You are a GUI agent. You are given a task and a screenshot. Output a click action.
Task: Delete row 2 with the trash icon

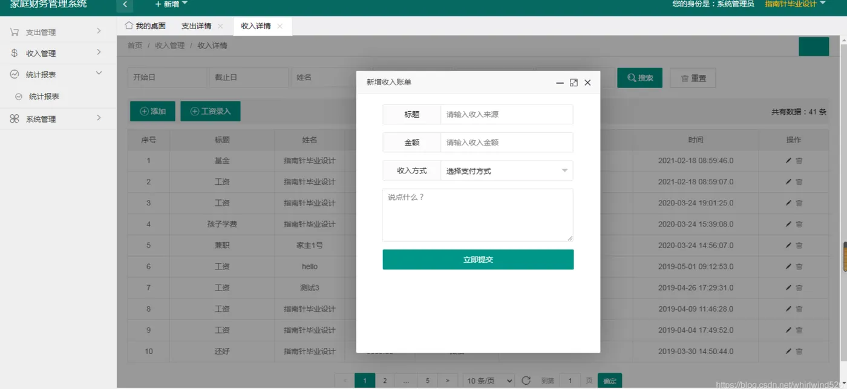click(799, 182)
